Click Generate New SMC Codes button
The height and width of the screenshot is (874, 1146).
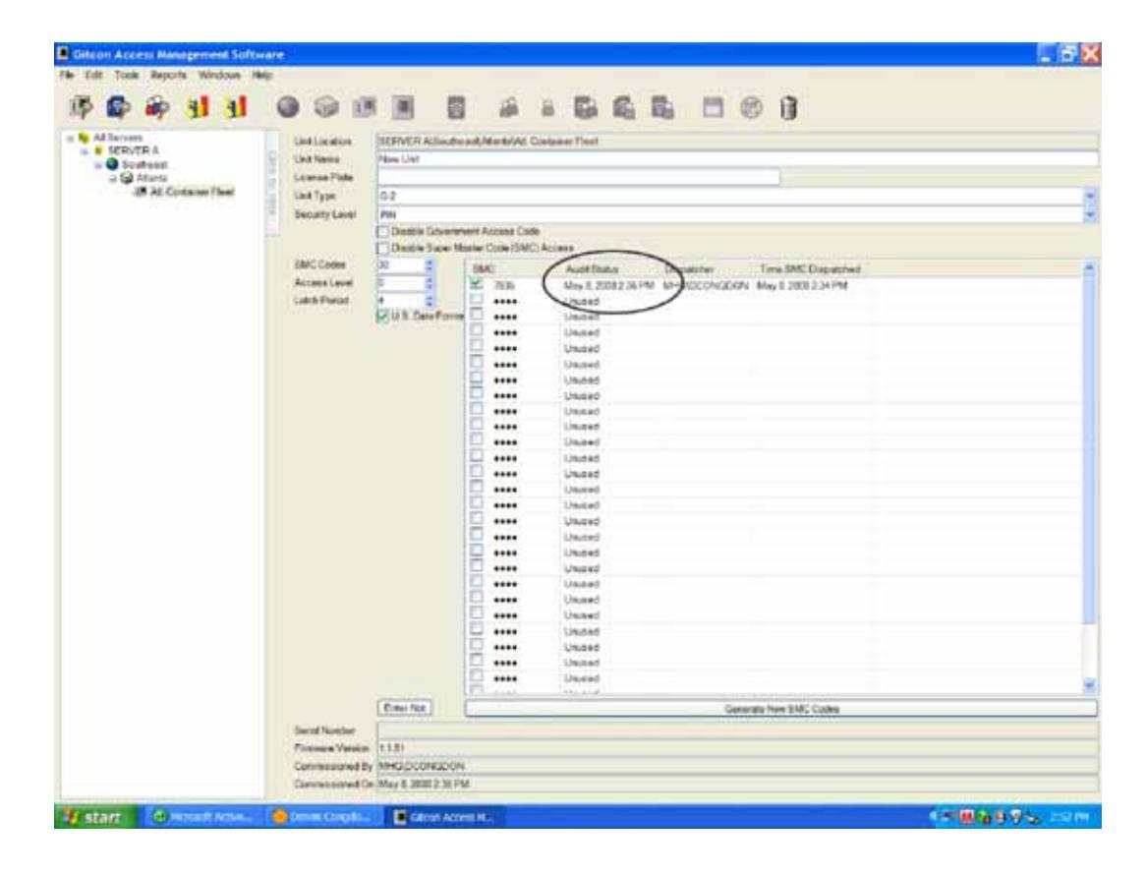click(780, 708)
